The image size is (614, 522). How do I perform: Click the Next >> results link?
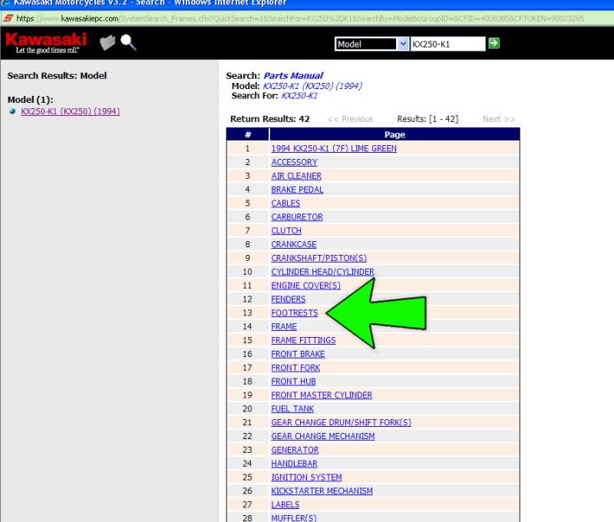point(499,120)
